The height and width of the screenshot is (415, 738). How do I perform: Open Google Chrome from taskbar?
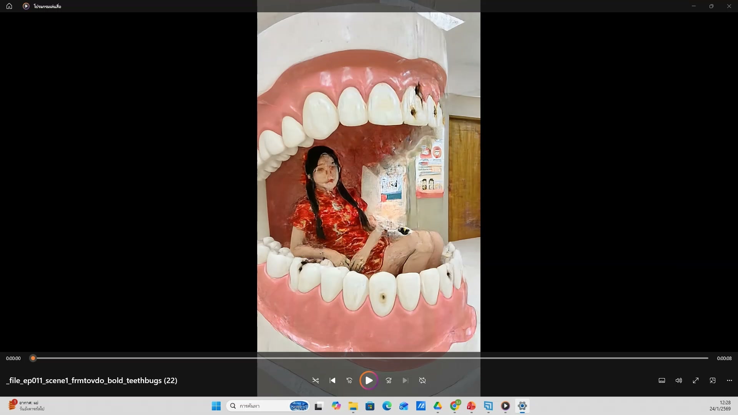tap(455, 406)
